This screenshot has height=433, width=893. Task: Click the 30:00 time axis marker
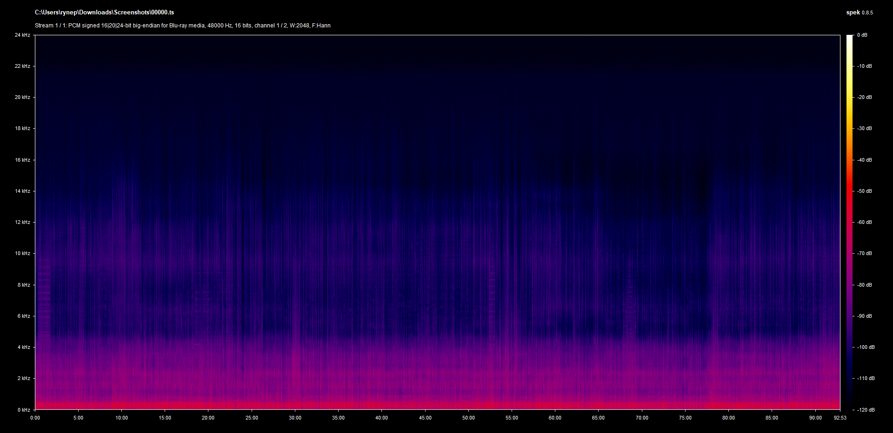[x=295, y=418]
